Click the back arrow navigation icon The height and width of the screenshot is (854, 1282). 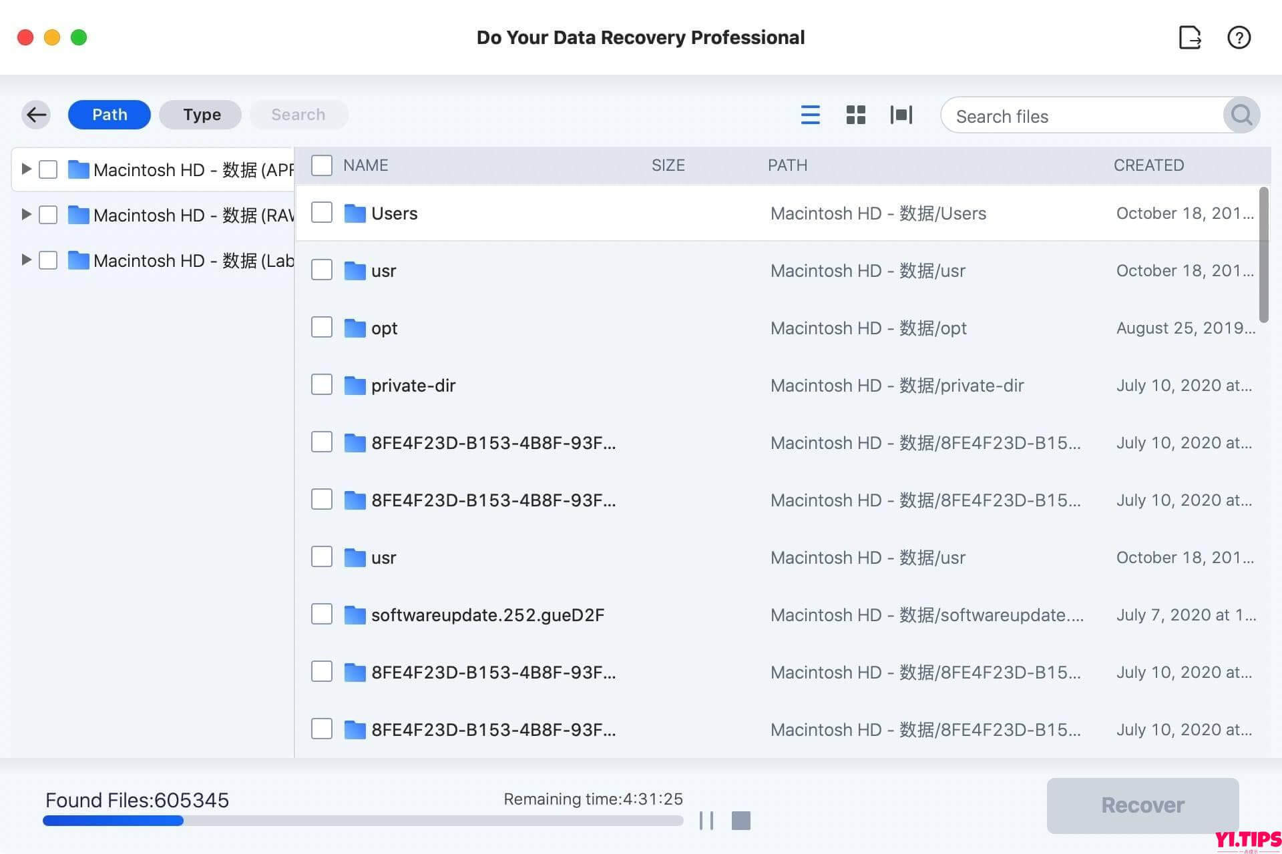[x=36, y=114]
